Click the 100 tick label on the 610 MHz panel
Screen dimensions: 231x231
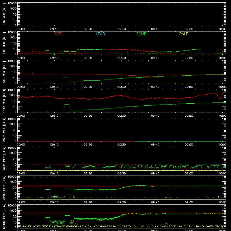click(14, 72)
